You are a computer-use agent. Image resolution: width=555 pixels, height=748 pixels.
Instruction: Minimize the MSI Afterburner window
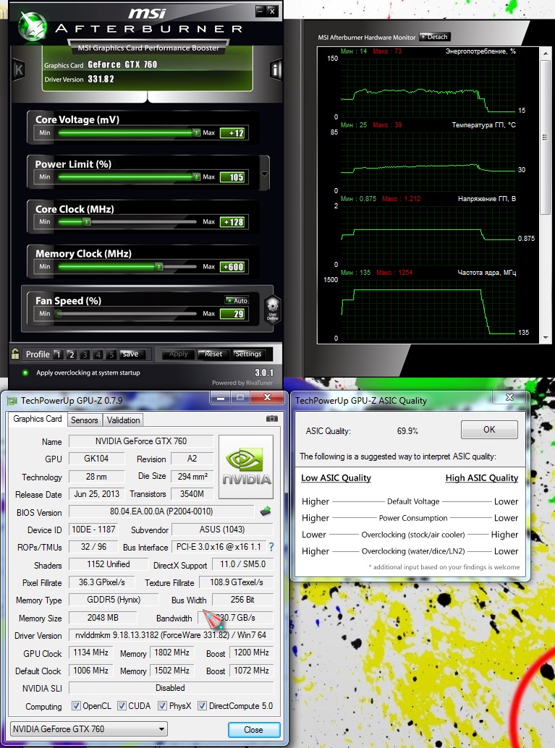coord(260,11)
